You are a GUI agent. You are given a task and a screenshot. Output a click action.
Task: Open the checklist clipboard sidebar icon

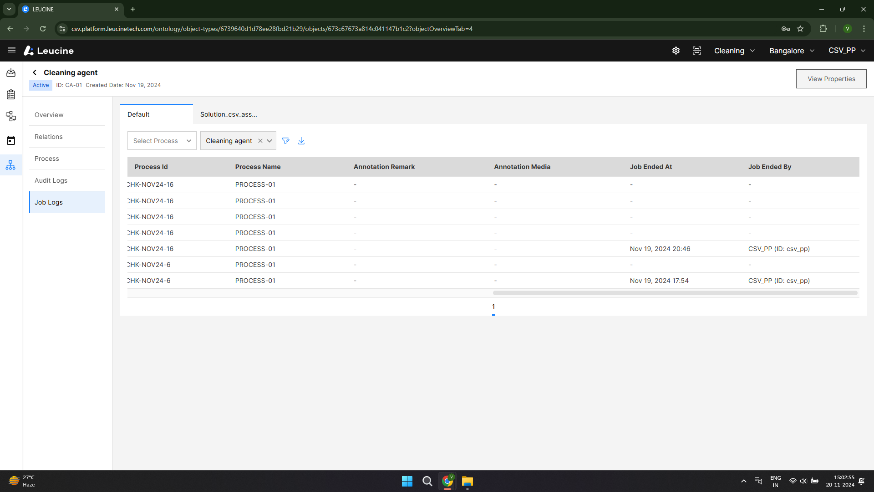pyautogui.click(x=11, y=95)
